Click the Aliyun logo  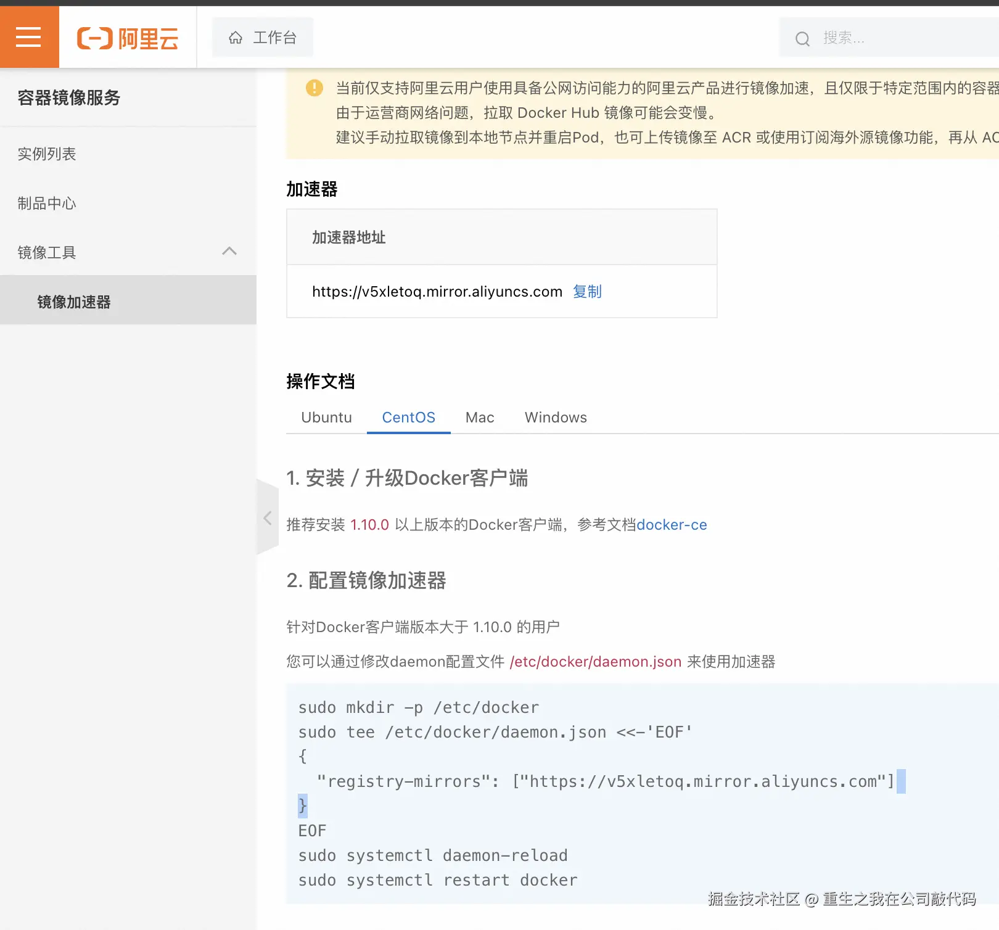point(128,38)
